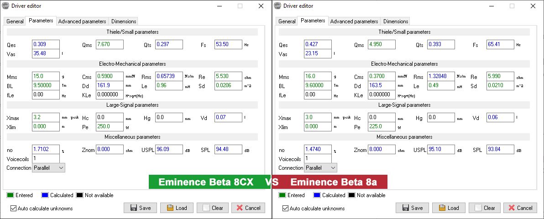Click black Not available swatch in left window

80,195
